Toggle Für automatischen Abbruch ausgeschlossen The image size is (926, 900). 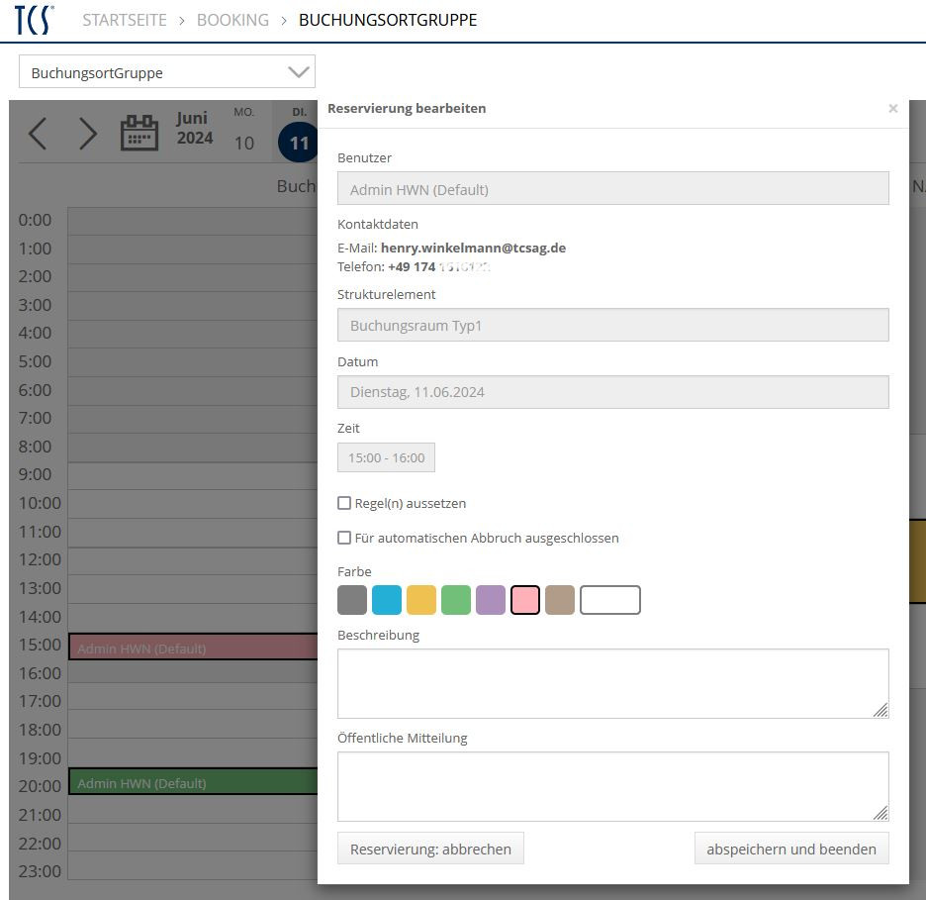tap(344, 538)
